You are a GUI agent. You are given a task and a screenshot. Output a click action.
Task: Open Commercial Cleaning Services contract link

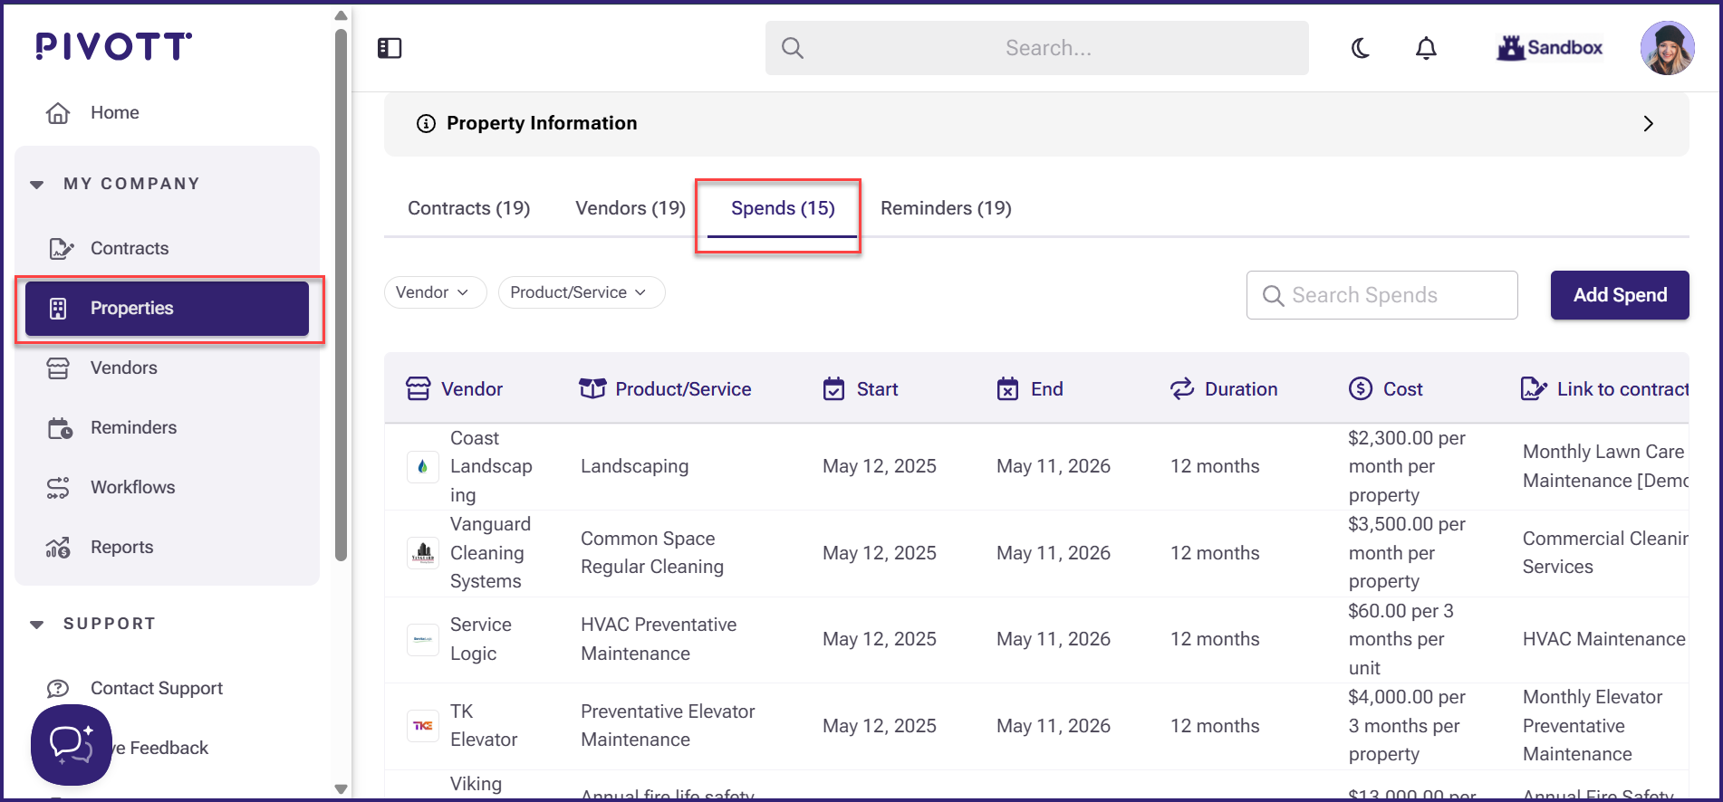pyautogui.click(x=1605, y=553)
